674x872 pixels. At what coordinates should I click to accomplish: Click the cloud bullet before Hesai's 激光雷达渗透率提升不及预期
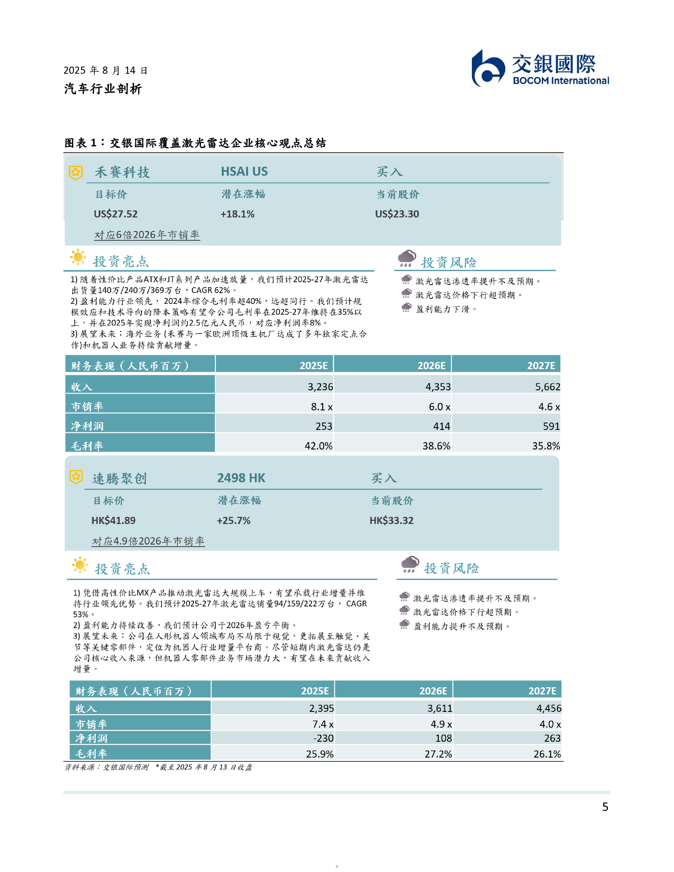pos(407,280)
